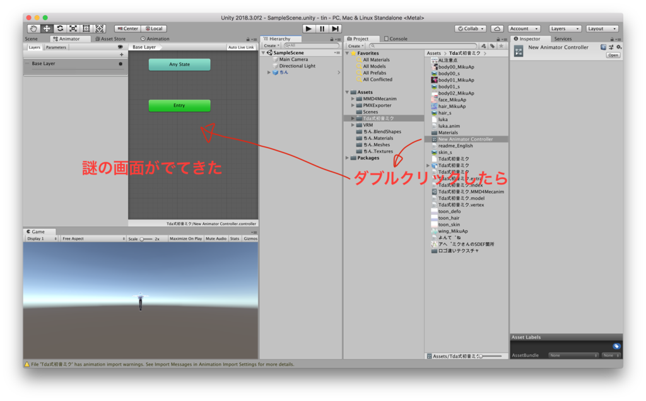Toggle pivot mode Center button
The width and height of the screenshot is (646, 401).
click(x=127, y=28)
